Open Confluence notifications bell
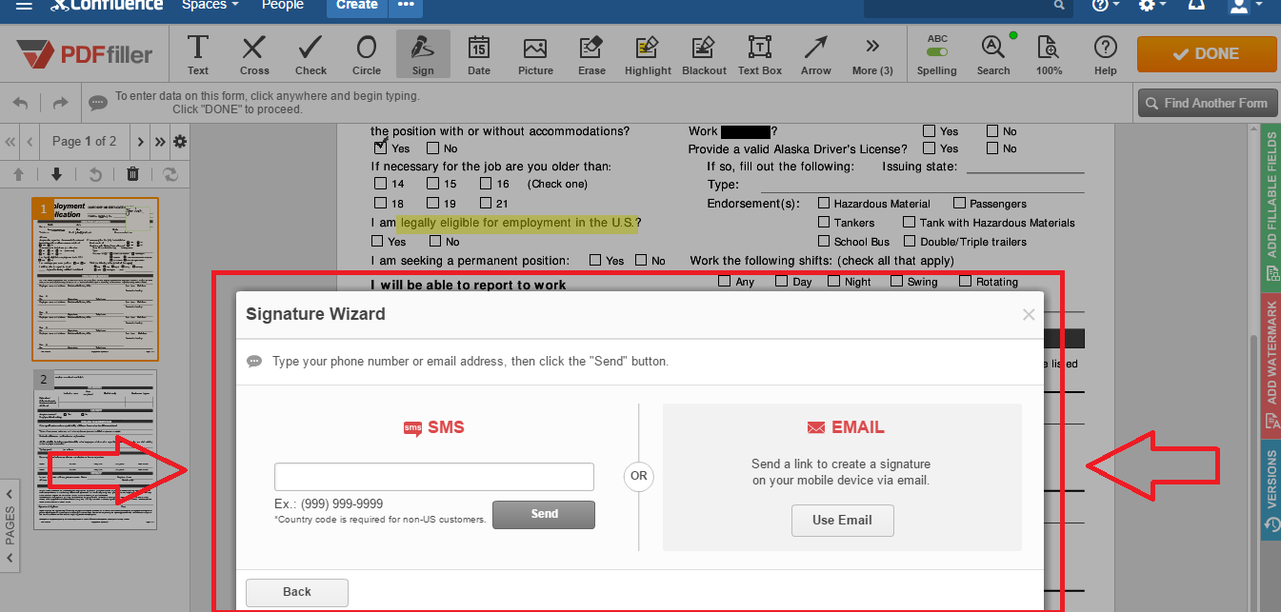This screenshot has width=1281, height=612. pyautogui.click(x=1196, y=5)
